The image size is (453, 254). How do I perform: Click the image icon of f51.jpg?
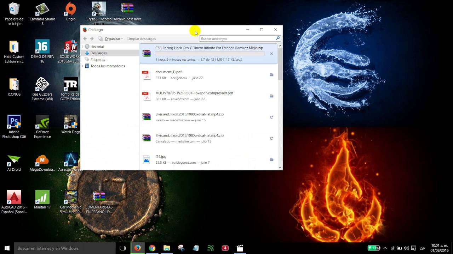click(x=146, y=159)
